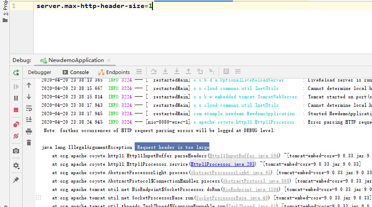Click the Run to Cursor icon
The height and width of the screenshot is (207, 372).
212,71
